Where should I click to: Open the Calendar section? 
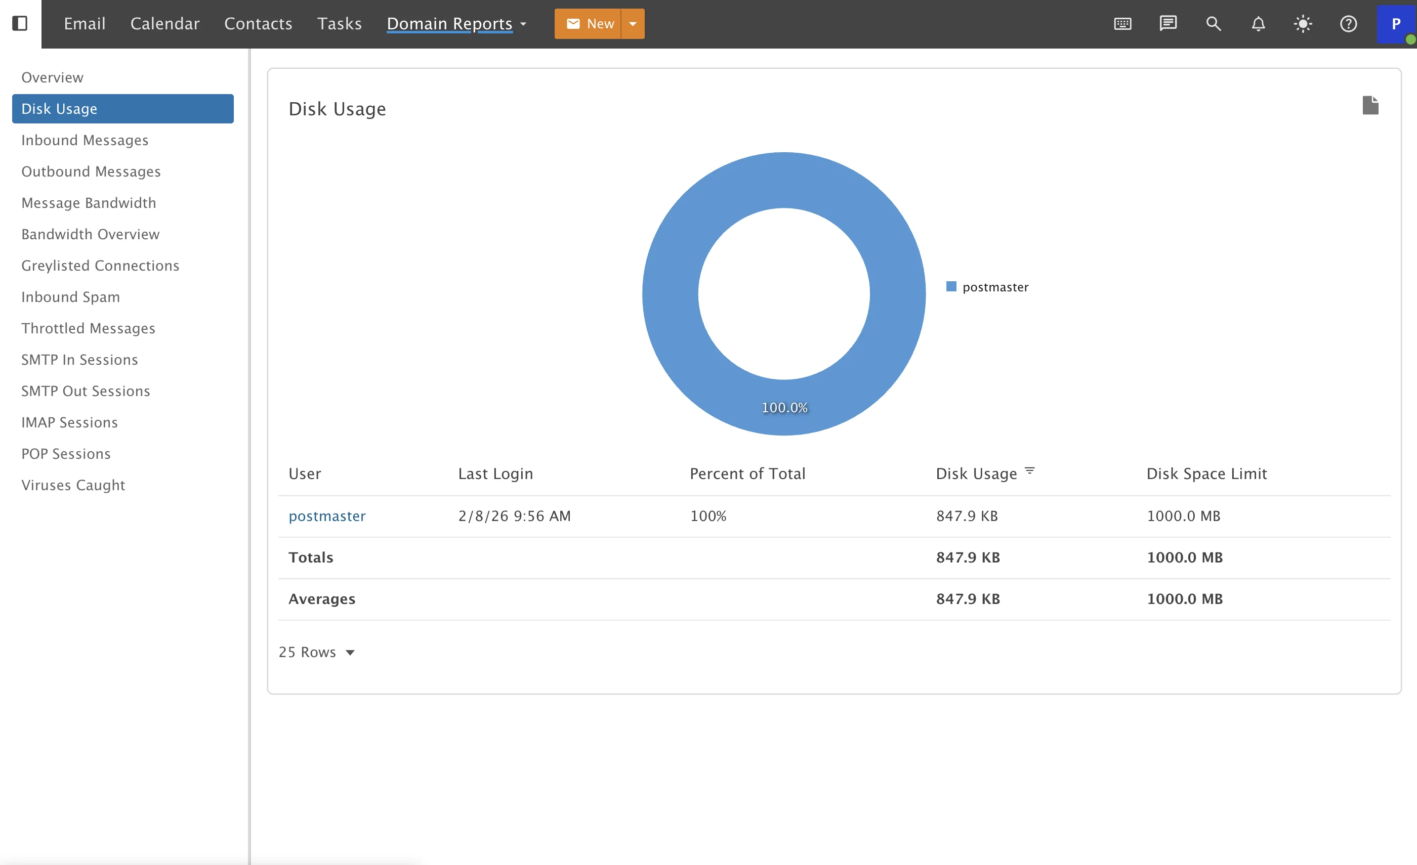(x=165, y=24)
